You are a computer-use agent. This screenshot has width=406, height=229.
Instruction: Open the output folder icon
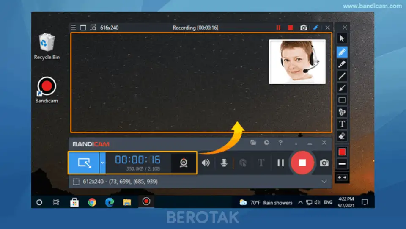253,143
